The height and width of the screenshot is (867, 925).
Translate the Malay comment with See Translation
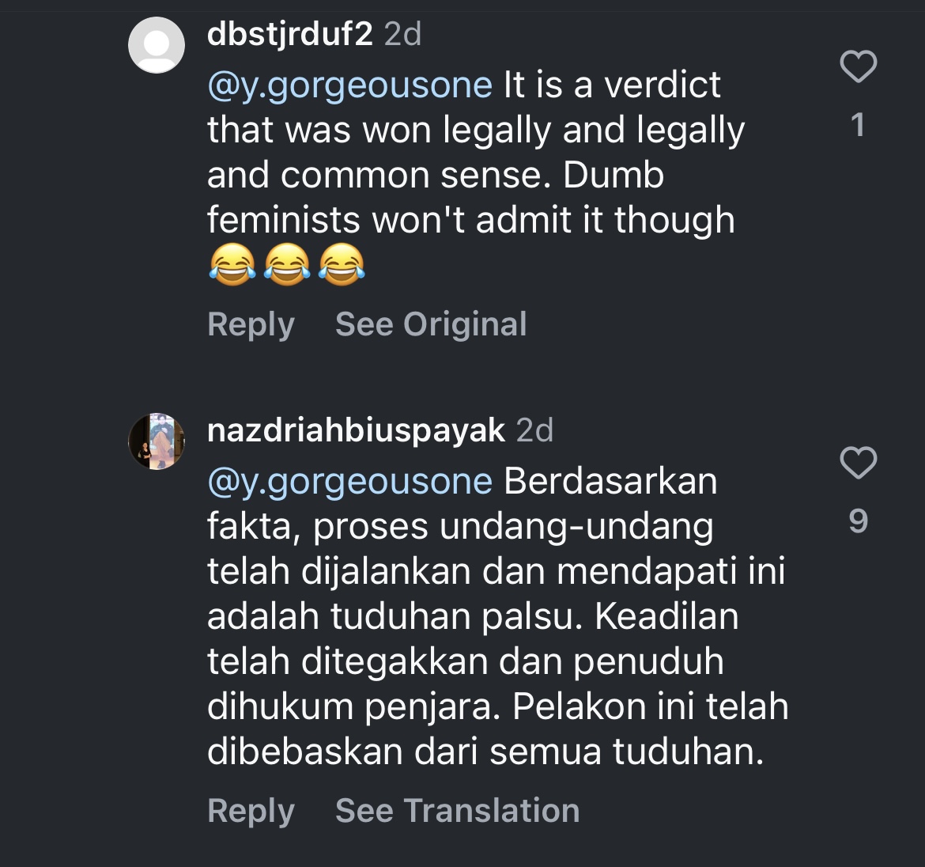coord(457,810)
